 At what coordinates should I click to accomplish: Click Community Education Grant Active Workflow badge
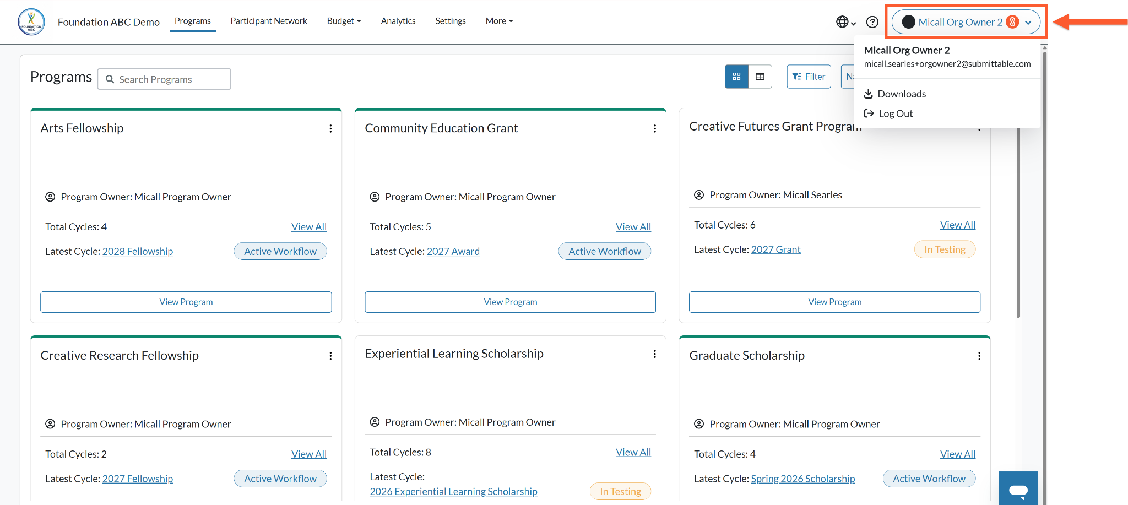(x=605, y=251)
